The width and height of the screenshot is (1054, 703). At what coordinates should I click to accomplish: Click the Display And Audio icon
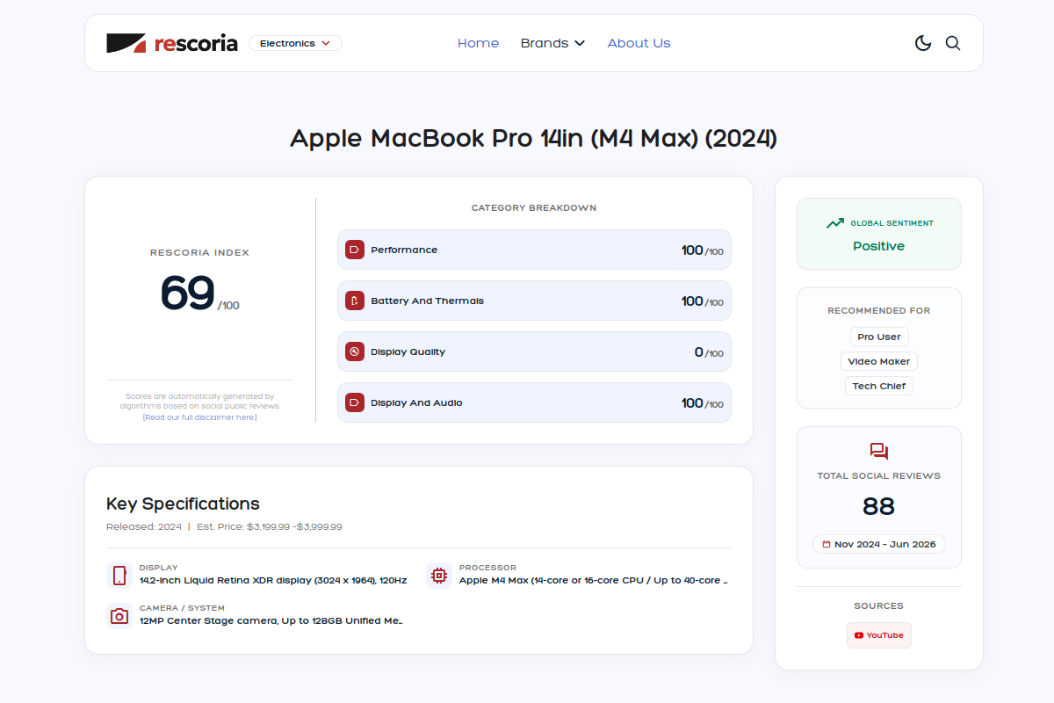[x=355, y=402]
